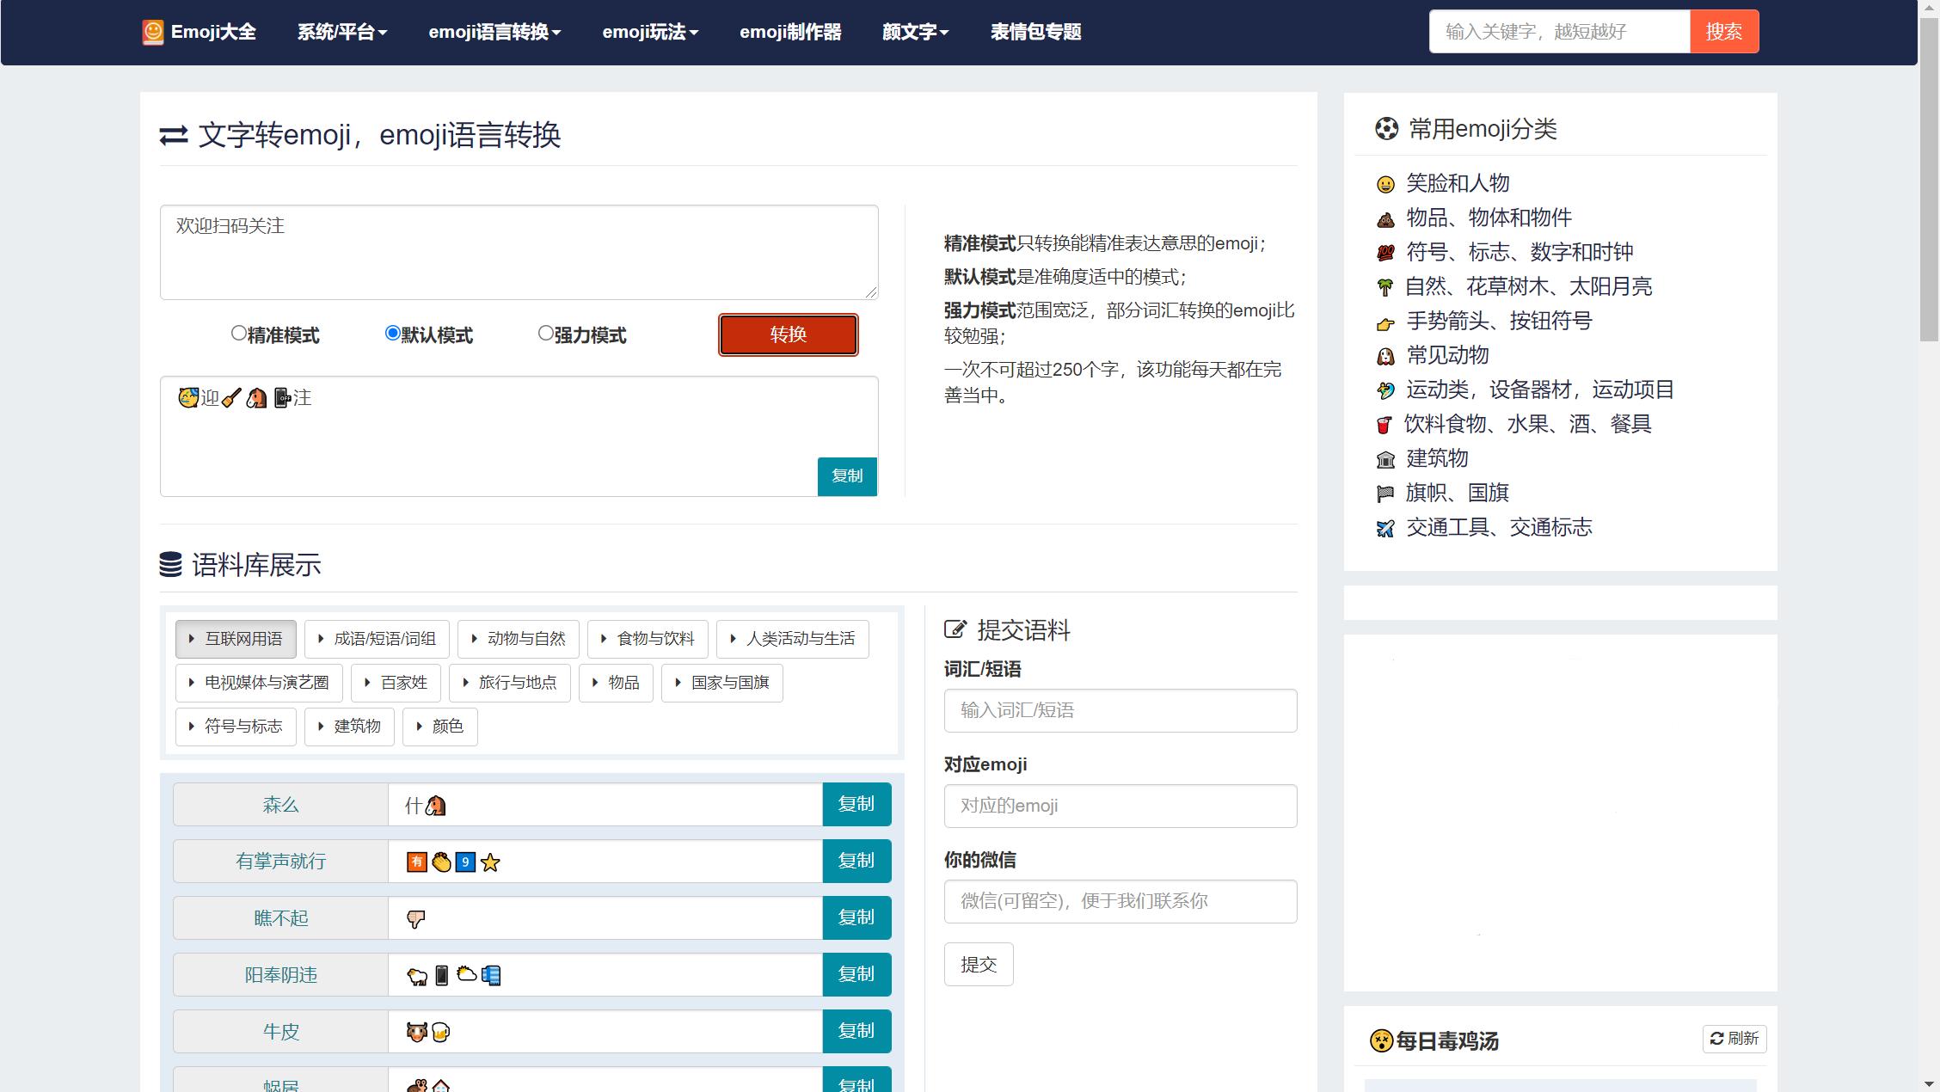Submit the form with the 提交 button
This screenshot has height=1092, width=1940.
coord(978,964)
